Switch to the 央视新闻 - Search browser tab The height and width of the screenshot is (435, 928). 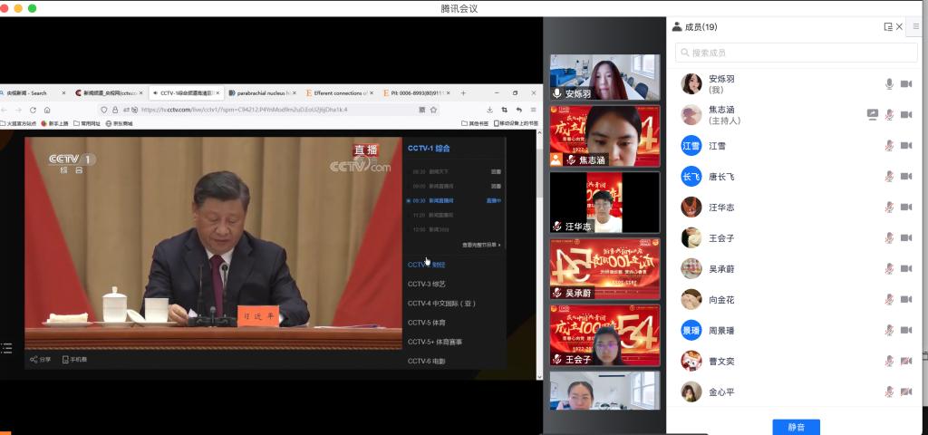pyautogui.click(x=34, y=93)
